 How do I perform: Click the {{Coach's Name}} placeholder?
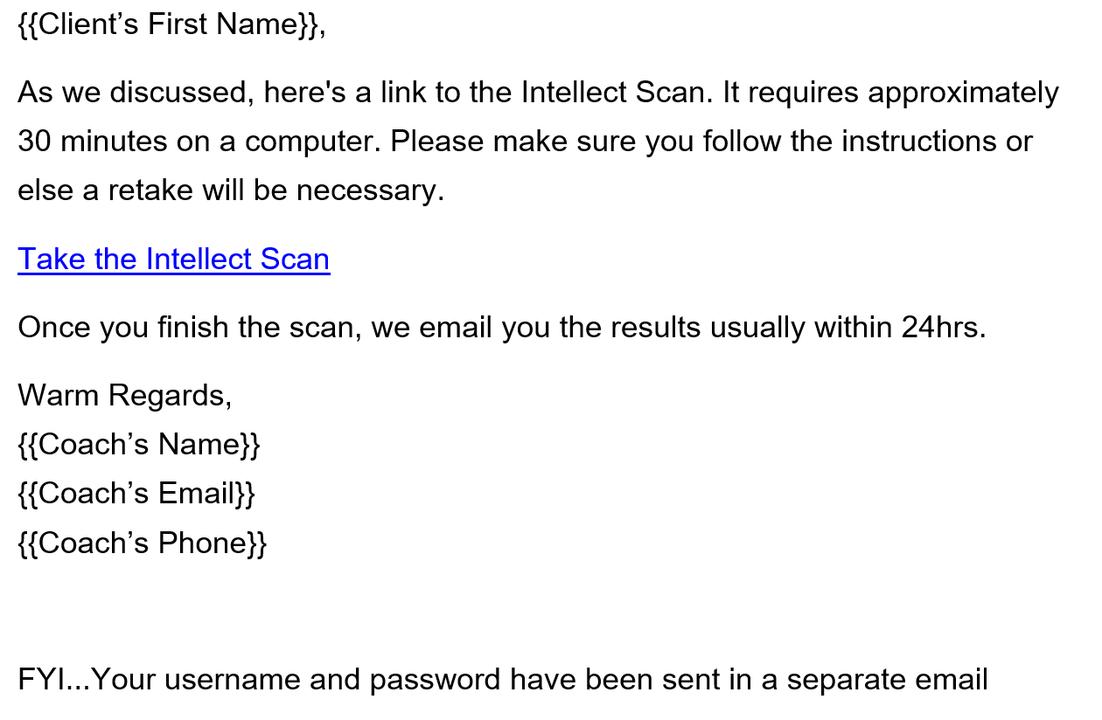point(139,445)
